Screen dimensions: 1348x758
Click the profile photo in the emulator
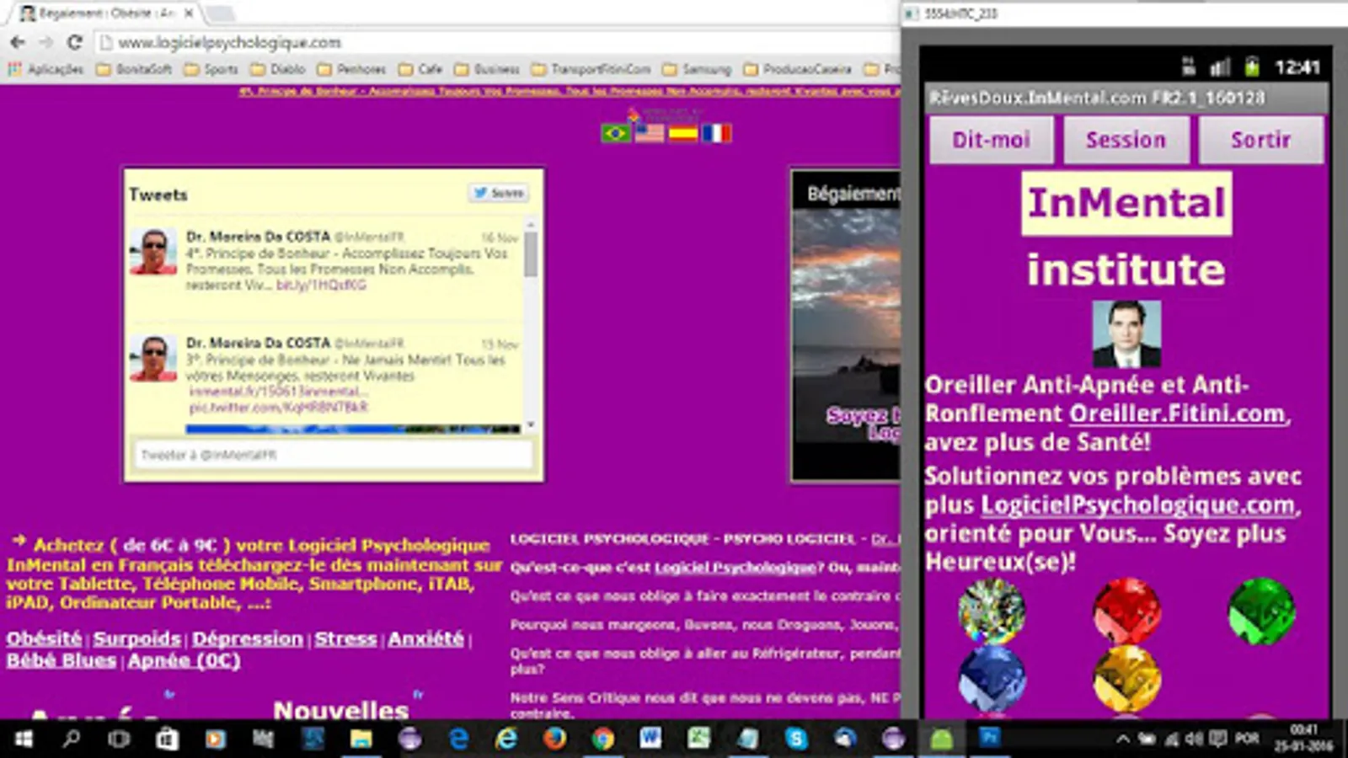click(x=1126, y=334)
